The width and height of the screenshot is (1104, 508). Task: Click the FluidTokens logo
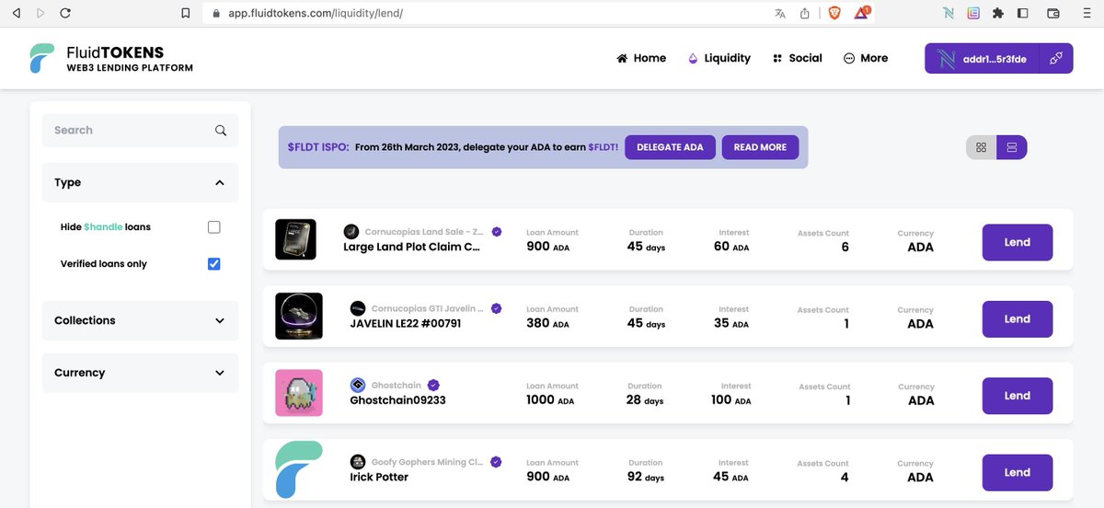pyautogui.click(x=110, y=59)
